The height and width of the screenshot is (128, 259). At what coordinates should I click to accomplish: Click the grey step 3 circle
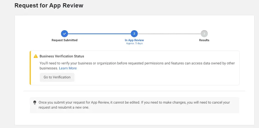click(204, 34)
